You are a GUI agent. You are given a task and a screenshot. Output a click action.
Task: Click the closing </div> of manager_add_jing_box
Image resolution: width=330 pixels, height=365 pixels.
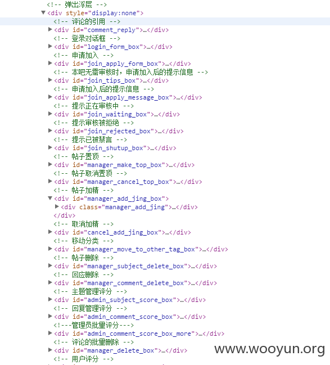[65, 215]
